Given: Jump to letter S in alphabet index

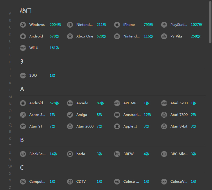Looking at the screenshot, I should pyautogui.click(x=10, y=139).
